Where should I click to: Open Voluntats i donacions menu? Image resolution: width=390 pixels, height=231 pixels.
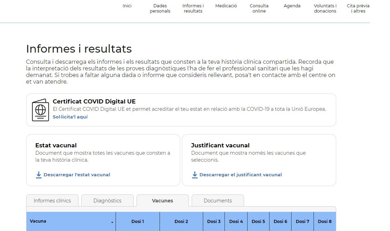[x=325, y=8]
